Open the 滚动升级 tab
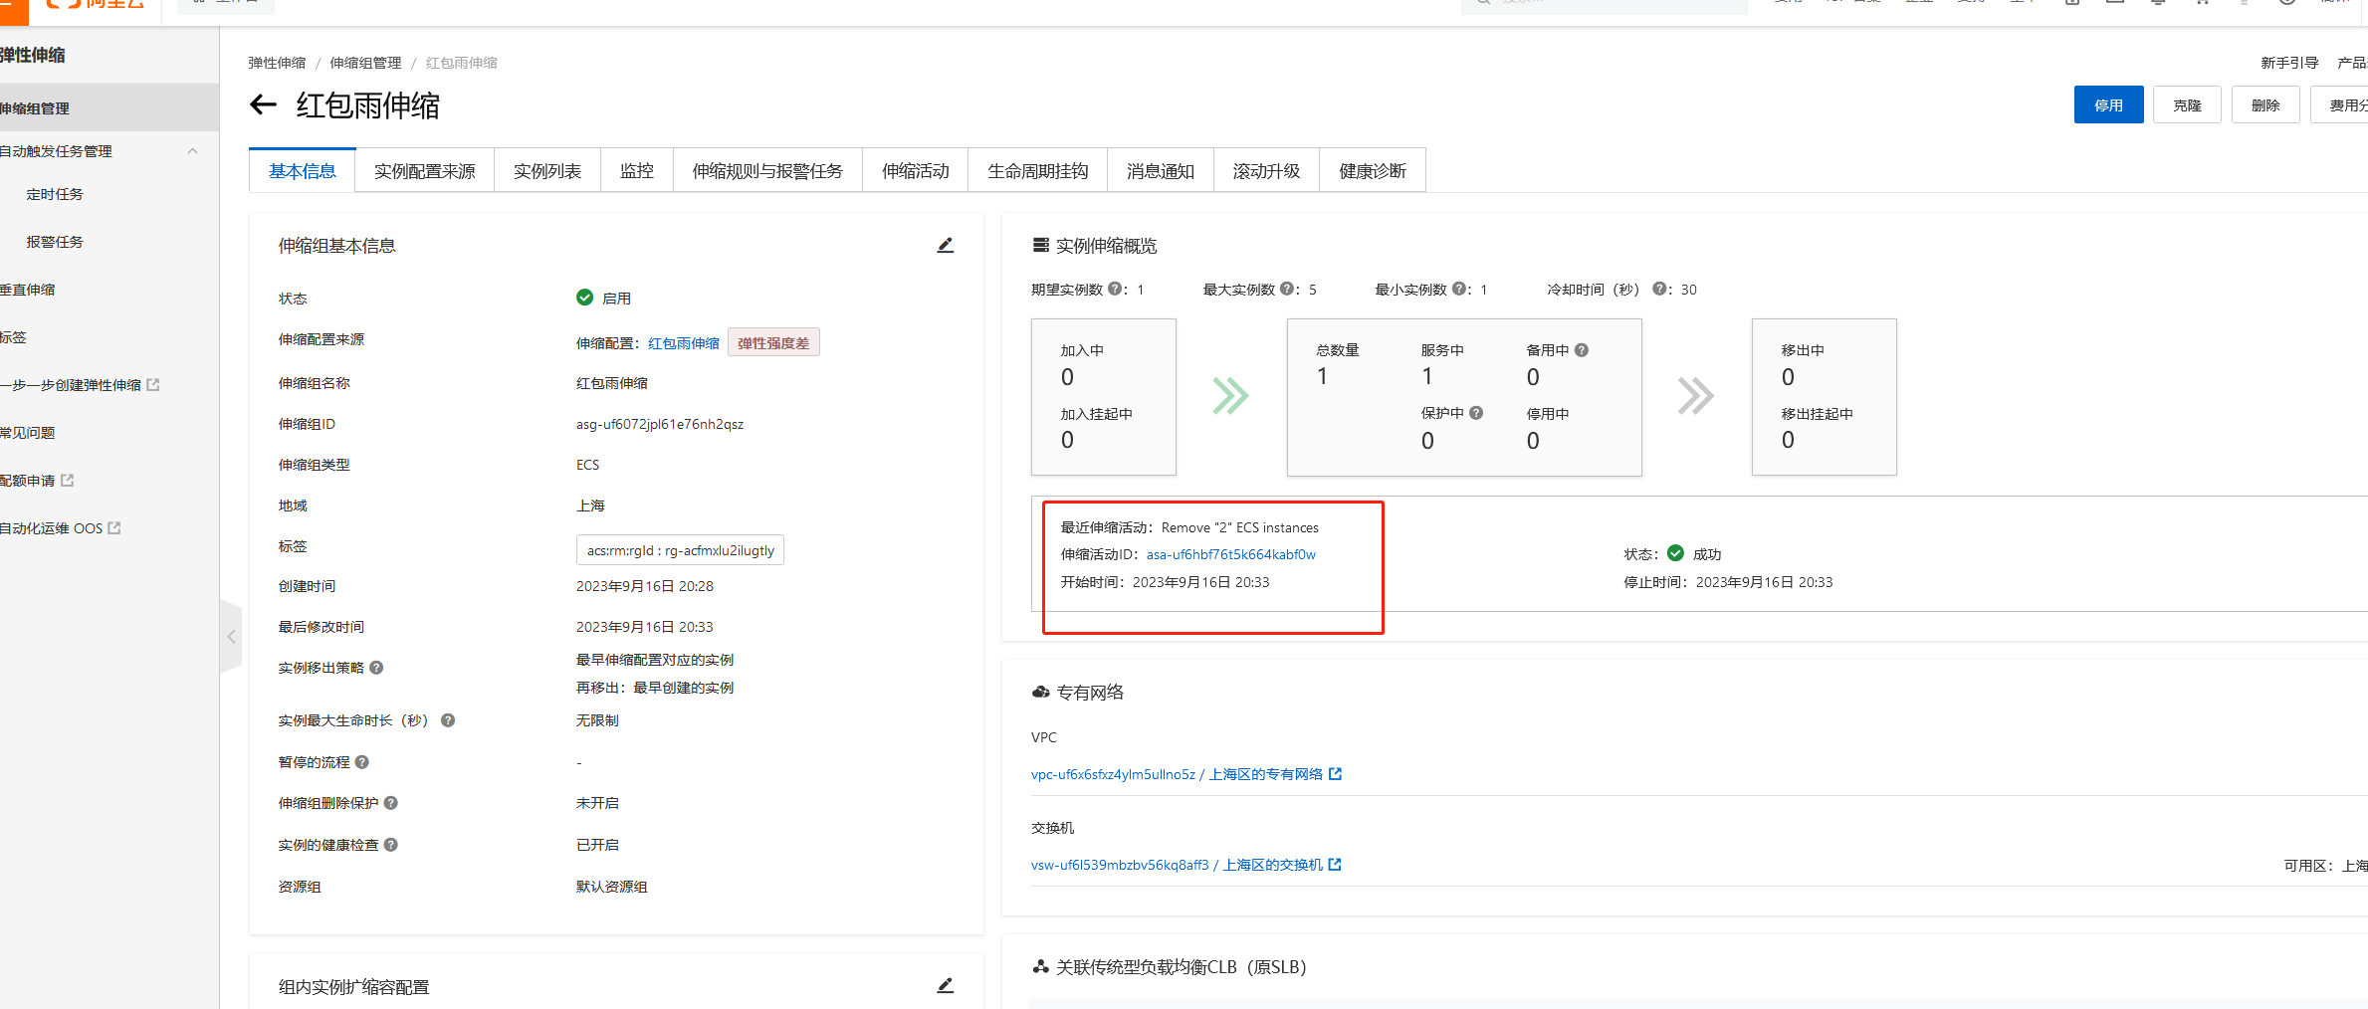 pyautogui.click(x=1266, y=171)
